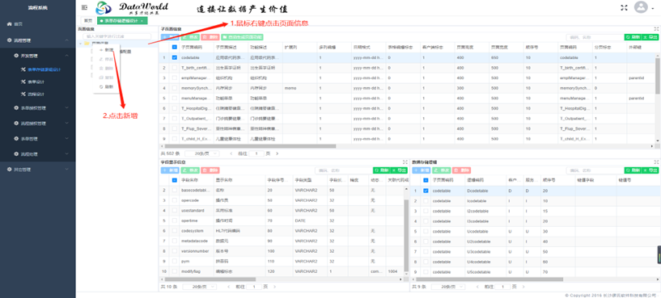Screen dimensions: 661x298
Task: Export the 子页面信息 table
Action: coord(650,37)
